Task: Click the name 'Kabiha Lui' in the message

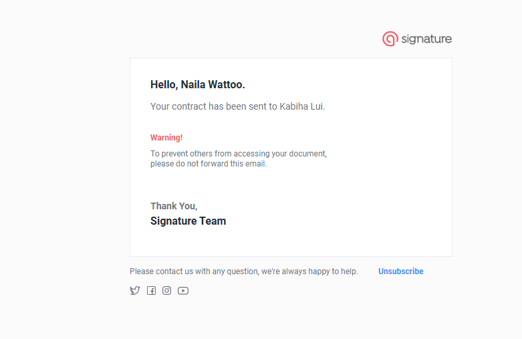Action: tap(301, 106)
